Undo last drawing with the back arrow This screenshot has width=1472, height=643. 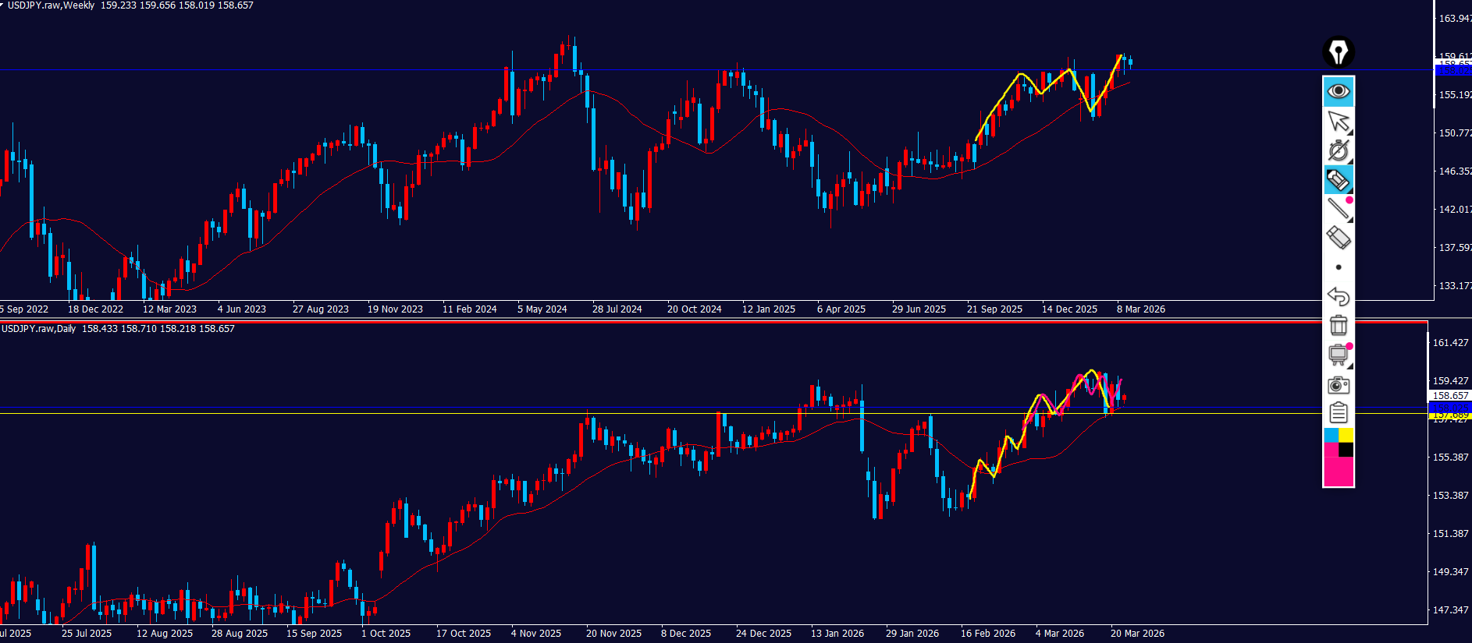(x=1338, y=296)
